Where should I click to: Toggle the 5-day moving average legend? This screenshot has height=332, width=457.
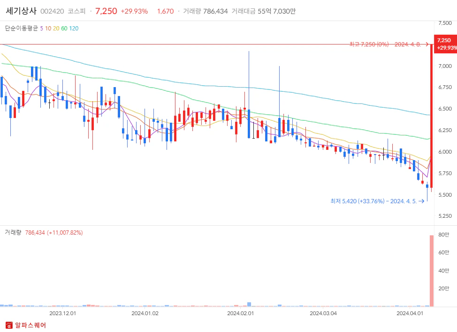click(x=42, y=28)
